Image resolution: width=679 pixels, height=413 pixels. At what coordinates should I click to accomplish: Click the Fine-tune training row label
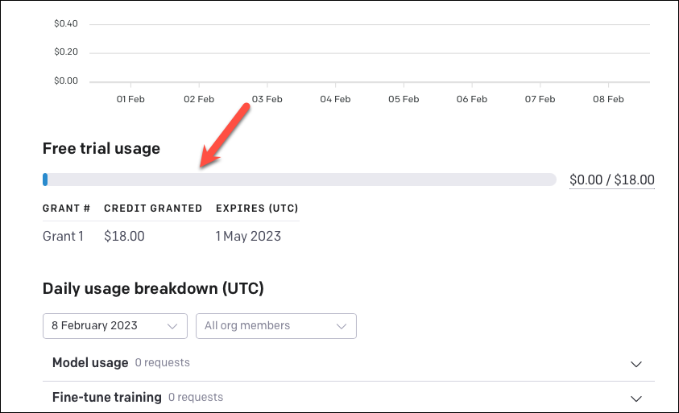(x=106, y=398)
